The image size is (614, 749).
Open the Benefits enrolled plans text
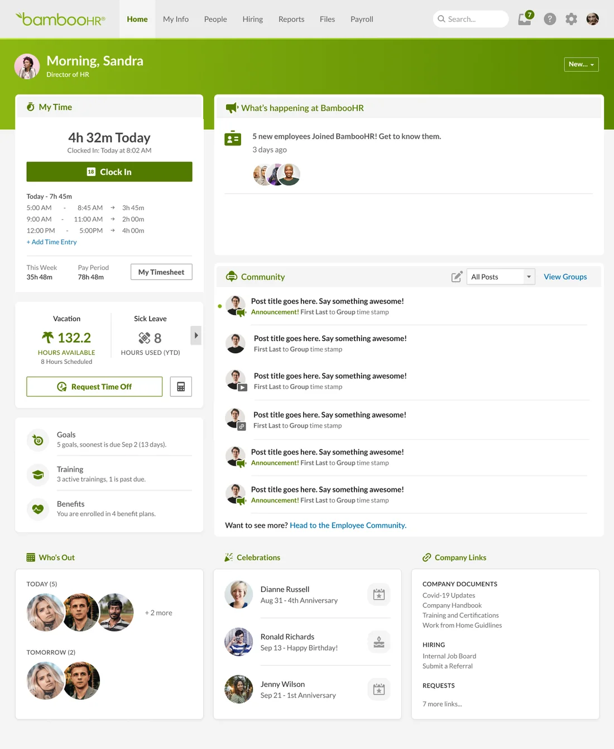click(x=106, y=514)
